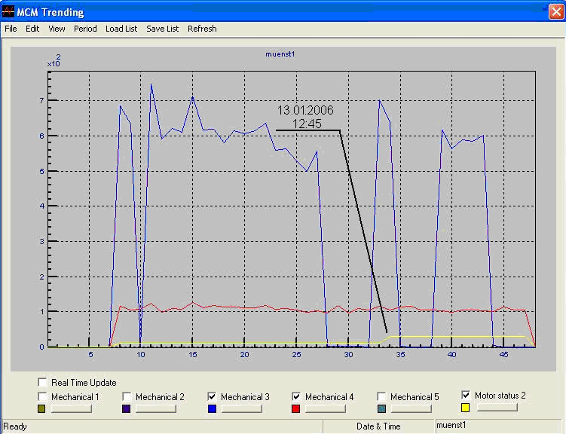Click Save List in the menu bar
566x434 pixels.
point(162,29)
